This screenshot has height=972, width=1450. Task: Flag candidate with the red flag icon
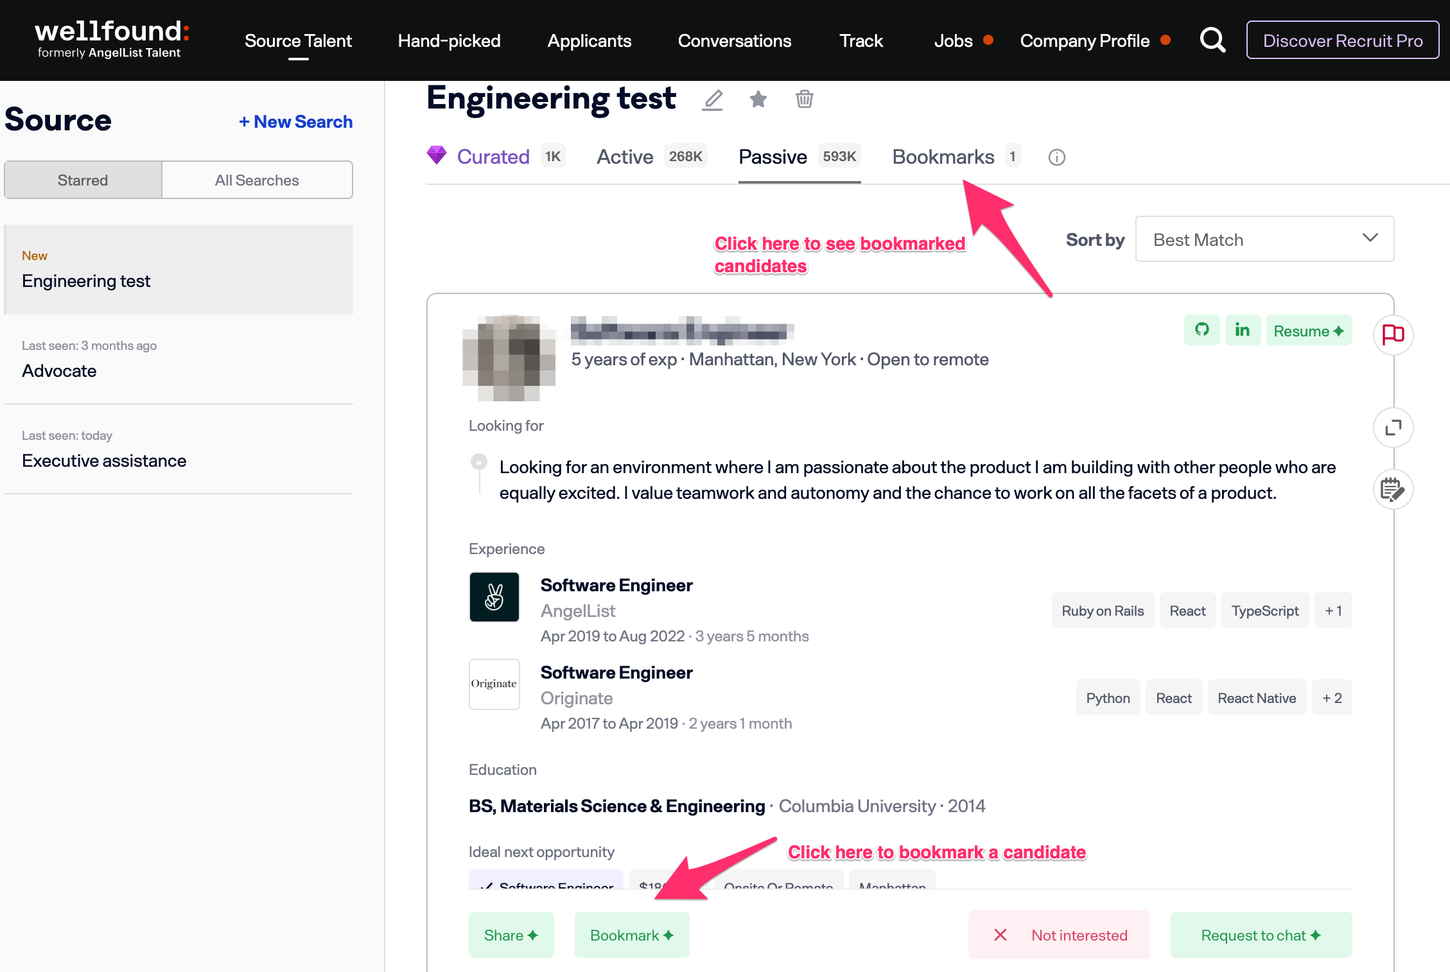coord(1393,334)
